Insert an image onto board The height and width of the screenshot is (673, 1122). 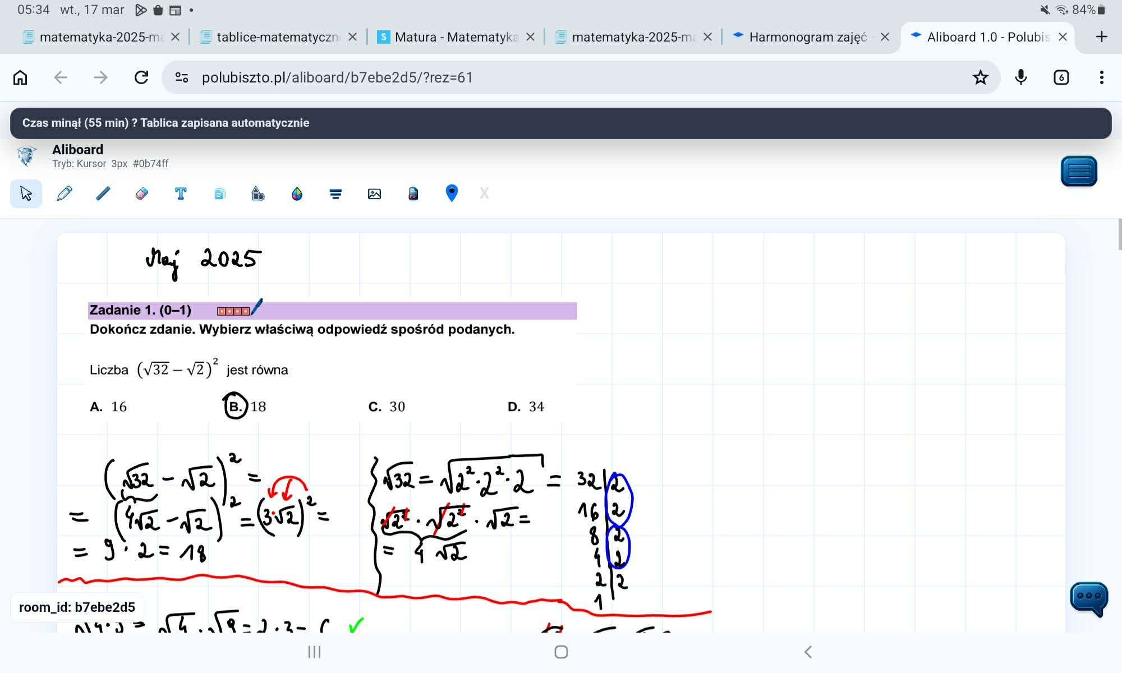(374, 193)
